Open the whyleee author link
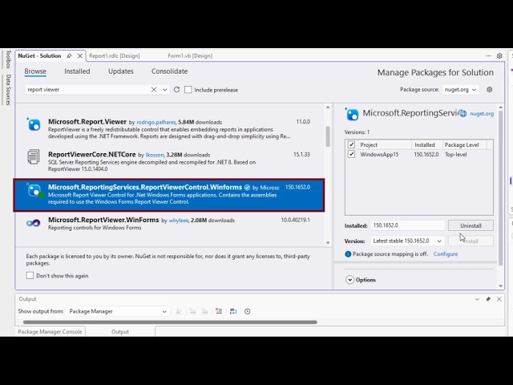Image resolution: width=513 pixels, height=385 pixels. click(x=179, y=221)
